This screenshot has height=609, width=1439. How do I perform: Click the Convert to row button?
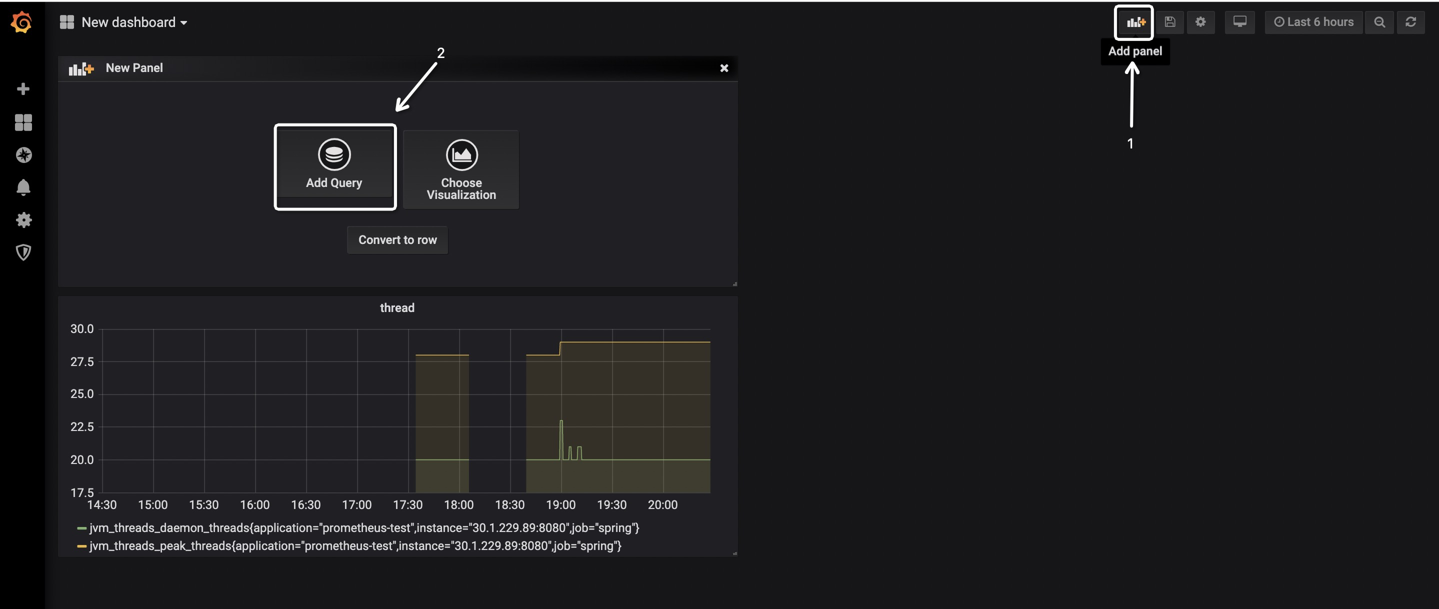coord(397,240)
